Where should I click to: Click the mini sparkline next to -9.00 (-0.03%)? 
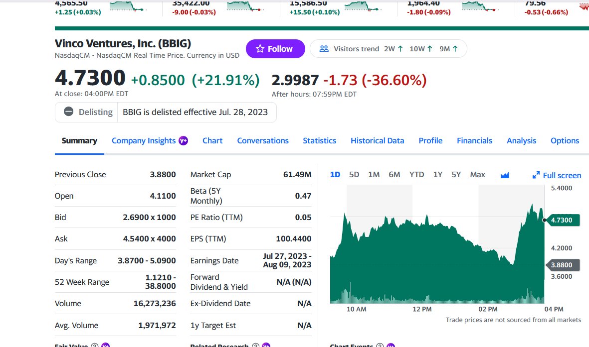[x=246, y=6]
